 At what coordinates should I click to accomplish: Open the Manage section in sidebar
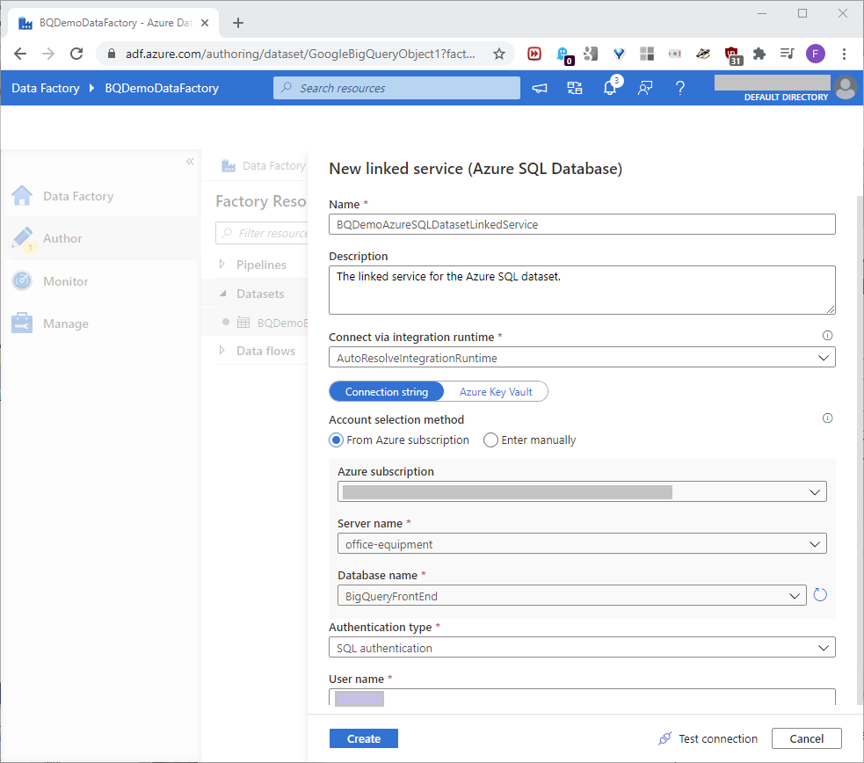point(66,323)
